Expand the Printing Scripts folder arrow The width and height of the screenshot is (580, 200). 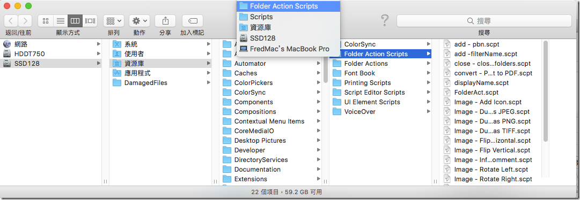[x=428, y=83]
